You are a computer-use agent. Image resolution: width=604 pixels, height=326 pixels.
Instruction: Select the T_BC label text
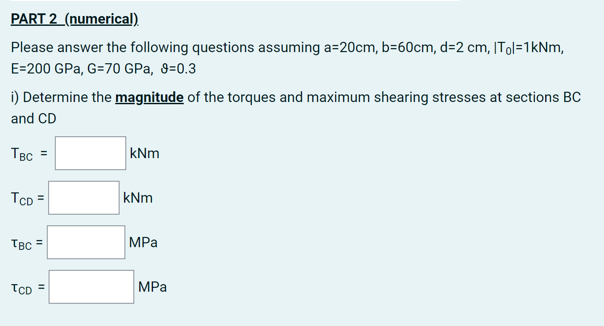22,154
